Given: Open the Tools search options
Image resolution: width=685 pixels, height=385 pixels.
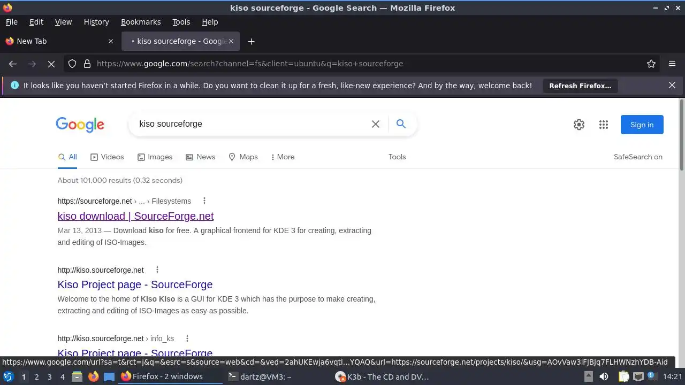Looking at the screenshot, I should [397, 157].
